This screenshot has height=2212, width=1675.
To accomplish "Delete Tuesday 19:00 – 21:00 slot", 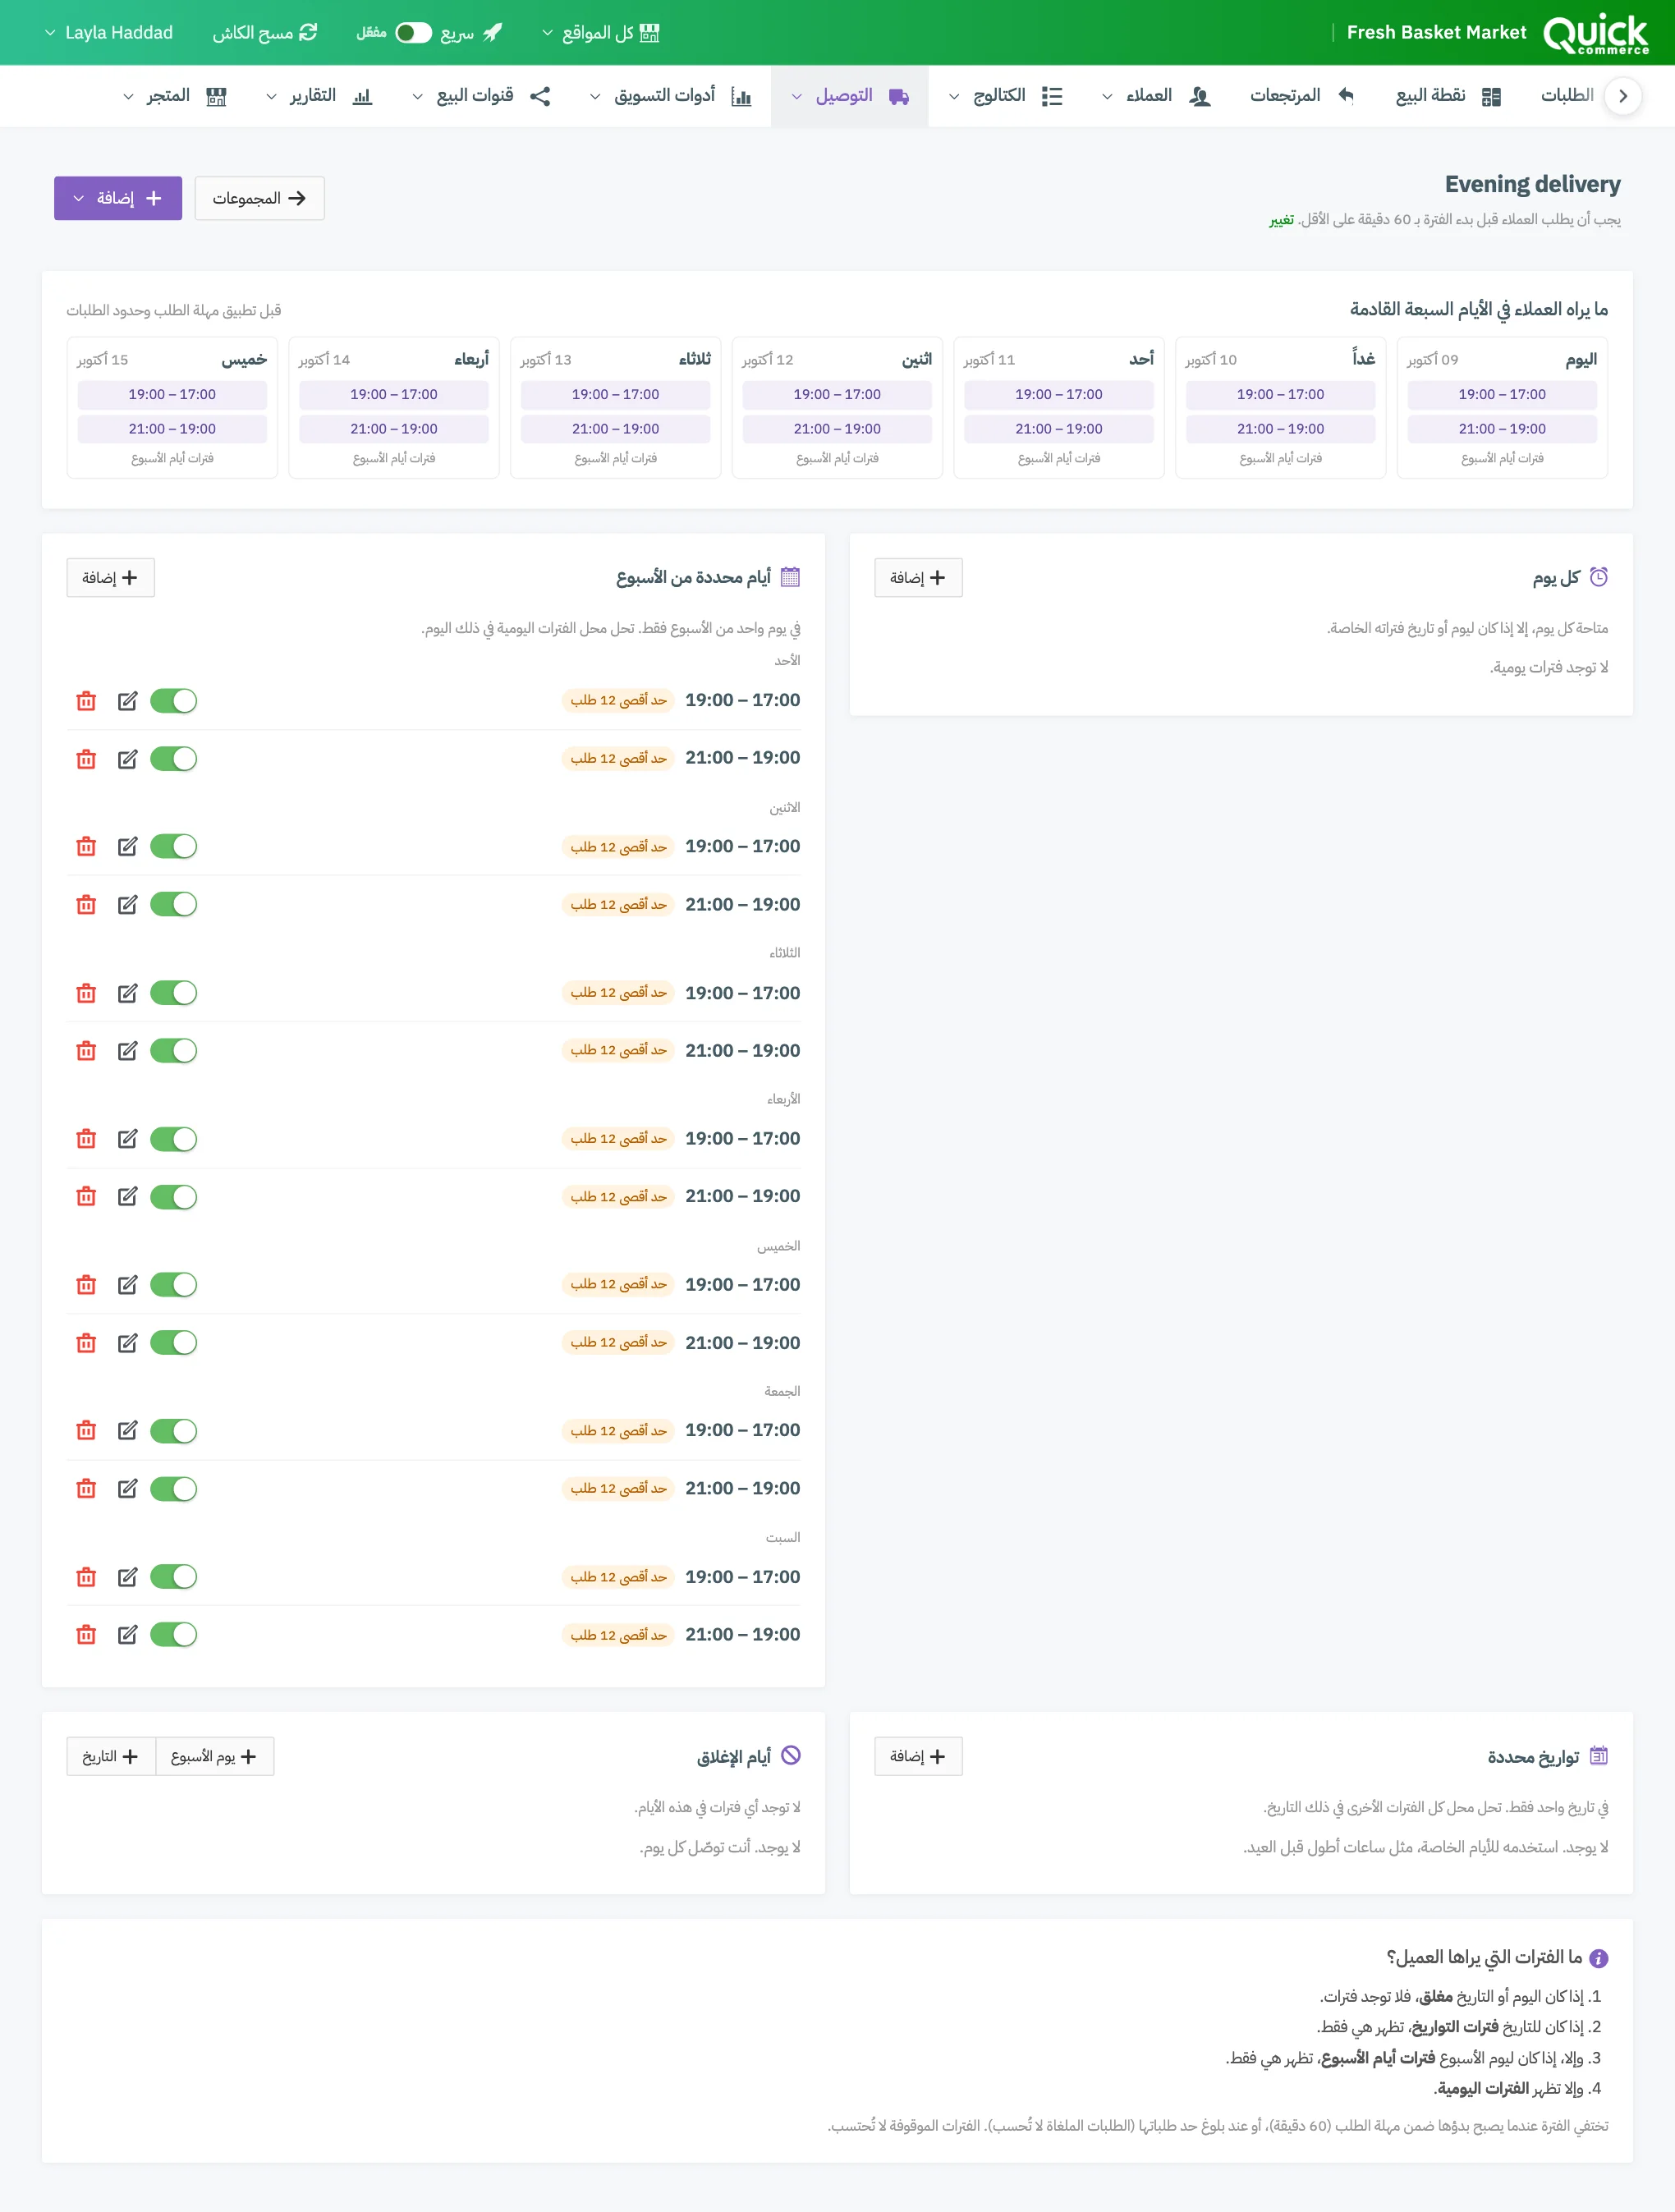I will pos(86,1051).
